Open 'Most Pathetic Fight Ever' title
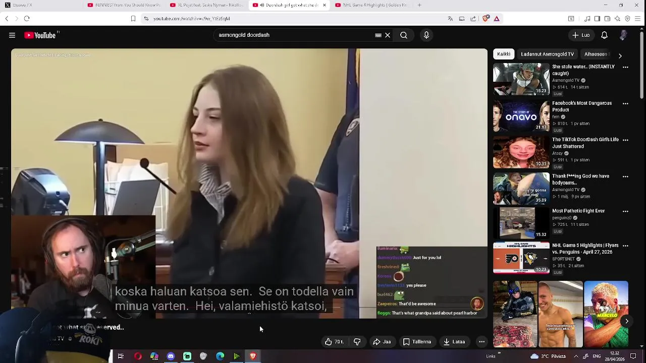The height and width of the screenshot is (363, 646). pyautogui.click(x=578, y=211)
